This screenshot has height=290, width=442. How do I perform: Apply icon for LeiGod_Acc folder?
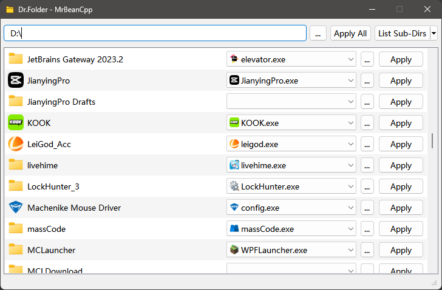[x=401, y=144]
